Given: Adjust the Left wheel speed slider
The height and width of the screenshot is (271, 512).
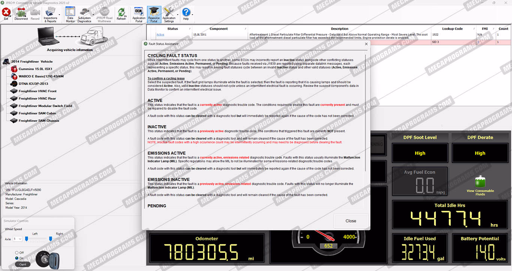Looking at the screenshot, I should point(27,239).
